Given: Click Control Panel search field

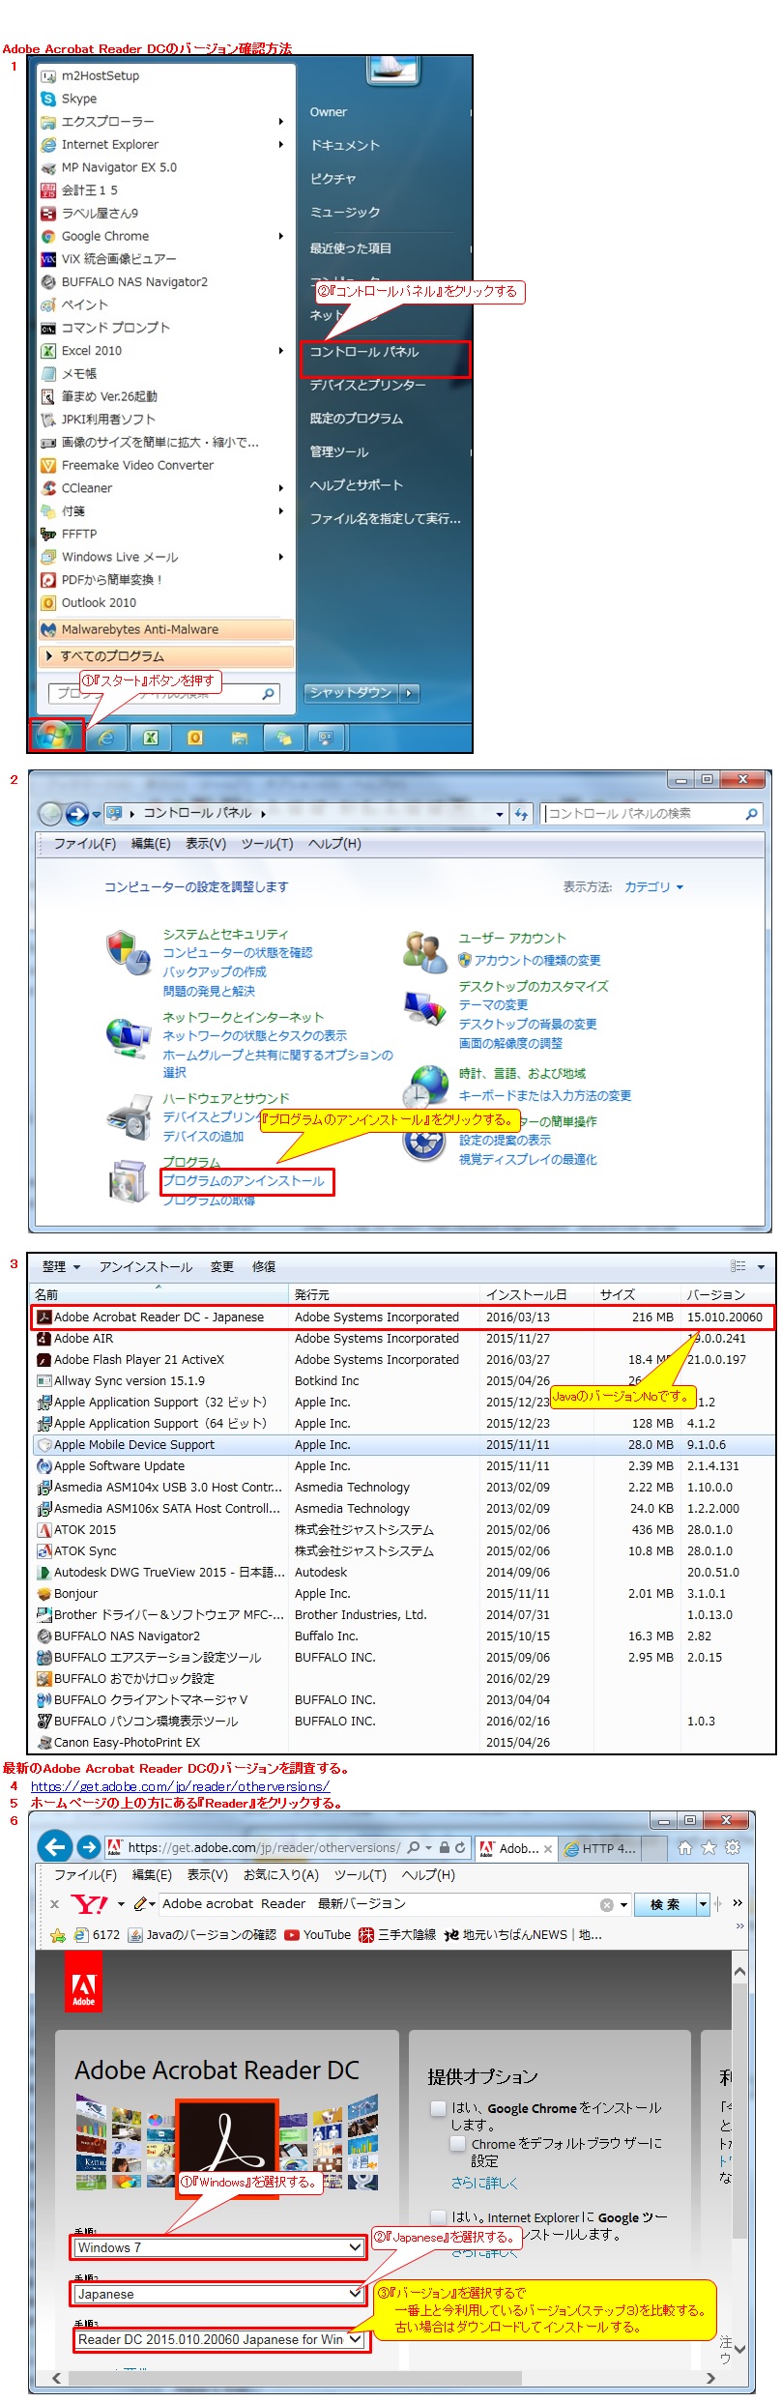Looking at the screenshot, I should (652, 814).
